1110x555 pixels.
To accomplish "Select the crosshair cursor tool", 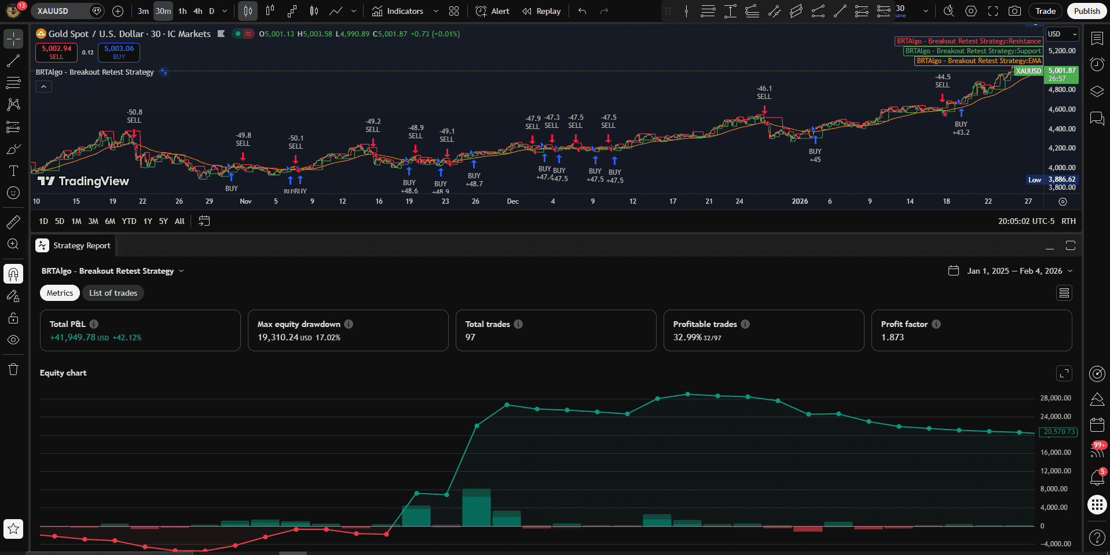I will pos(13,39).
